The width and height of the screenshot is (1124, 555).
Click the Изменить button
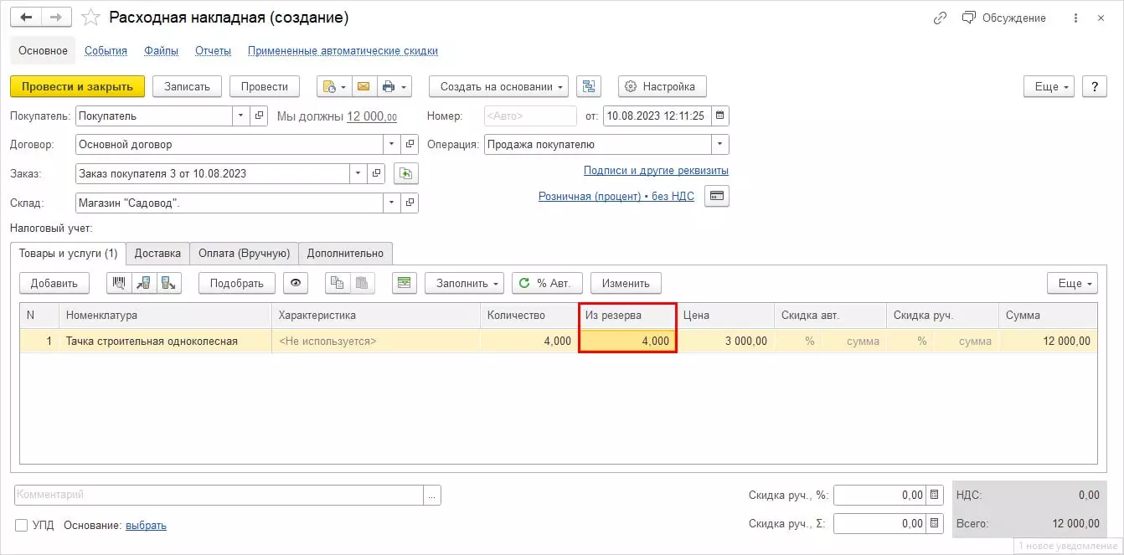(626, 283)
